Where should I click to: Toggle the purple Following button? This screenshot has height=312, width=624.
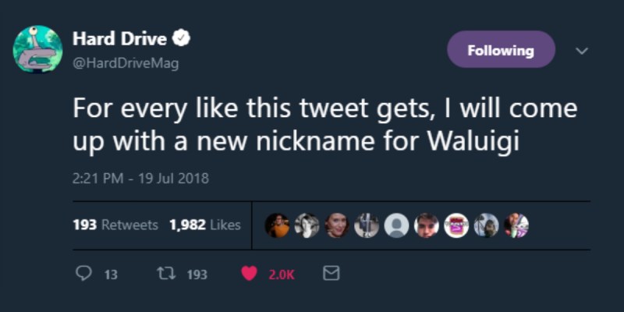tap(501, 50)
